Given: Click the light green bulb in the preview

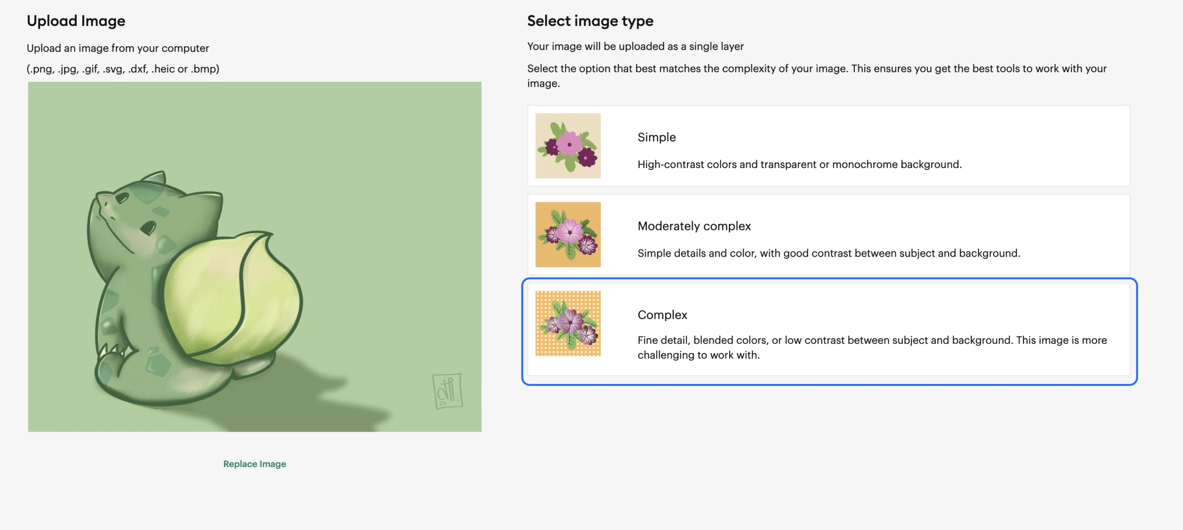Looking at the screenshot, I should (231, 300).
